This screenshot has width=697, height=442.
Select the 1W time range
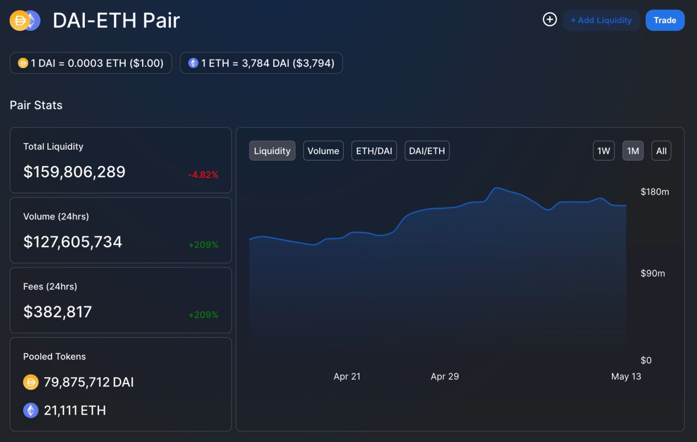tap(604, 151)
